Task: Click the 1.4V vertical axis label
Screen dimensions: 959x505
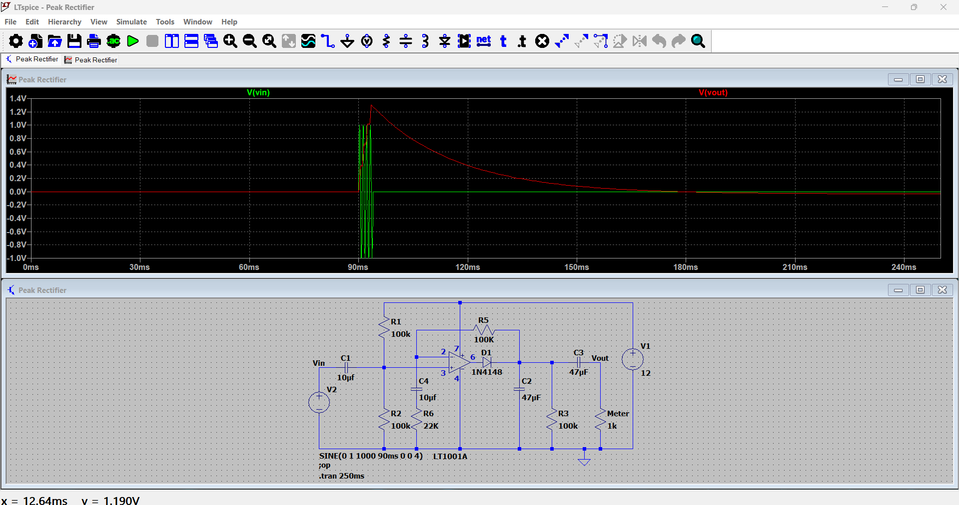Action: click(18, 98)
